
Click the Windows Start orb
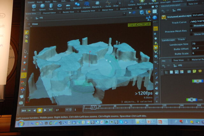point(21,124)
